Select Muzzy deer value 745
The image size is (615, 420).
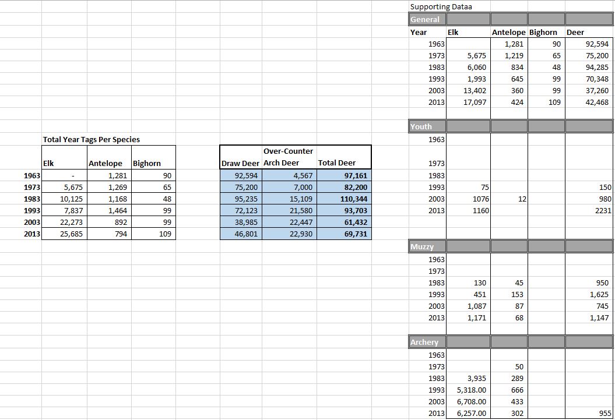pos(589,306)
